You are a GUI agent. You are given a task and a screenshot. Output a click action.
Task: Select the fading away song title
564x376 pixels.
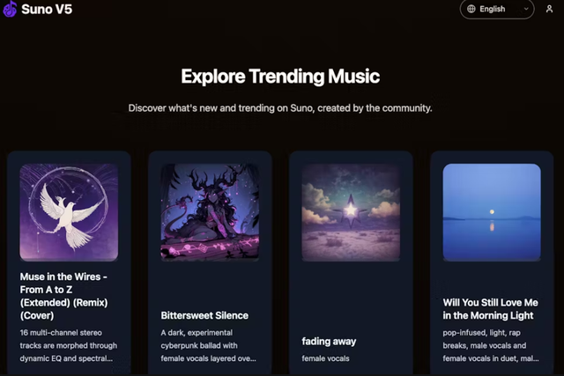tap(329, 342)
